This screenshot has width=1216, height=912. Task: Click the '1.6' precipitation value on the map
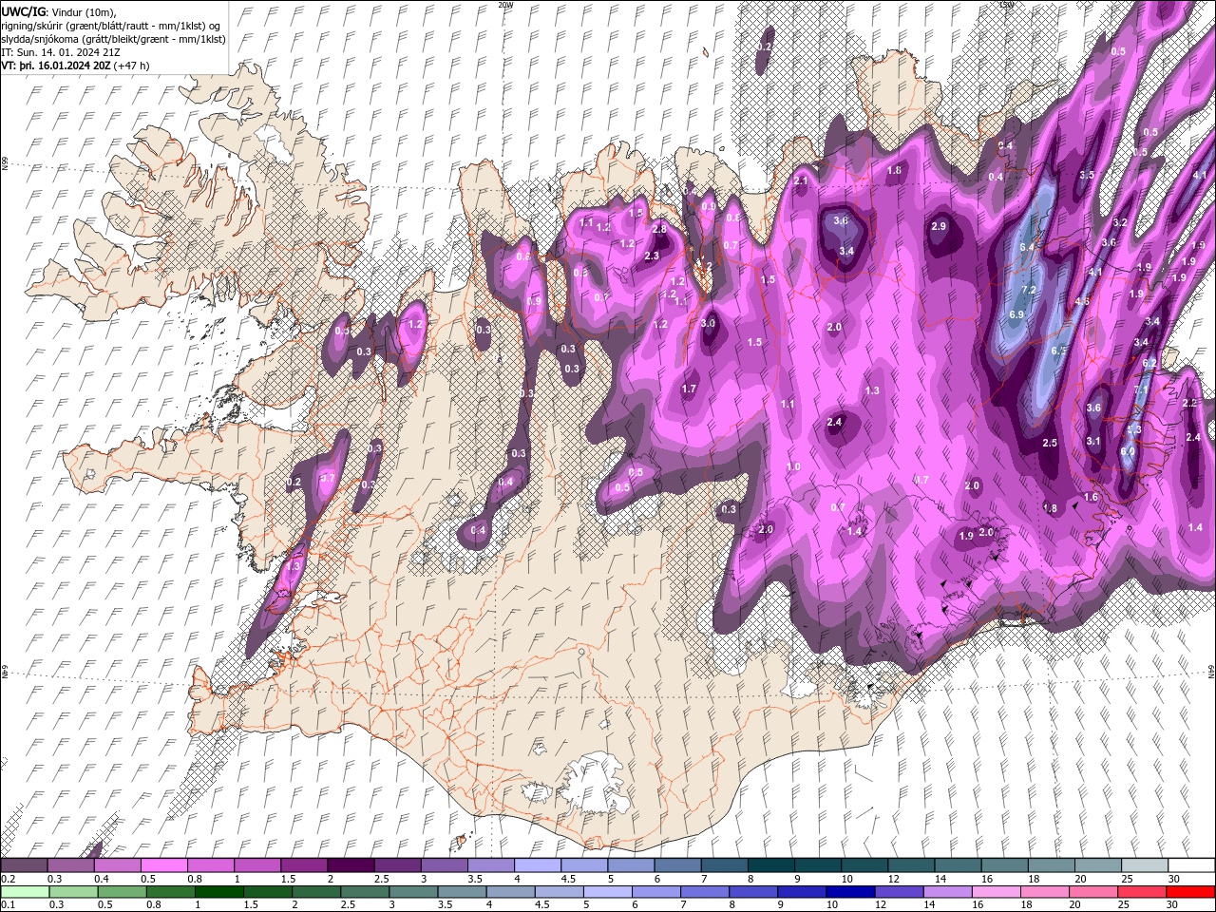point(1092,497)
